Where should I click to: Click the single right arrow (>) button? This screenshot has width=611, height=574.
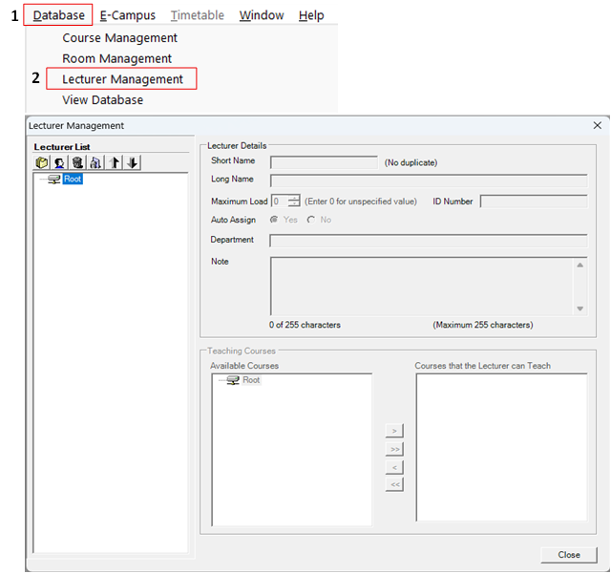click(394, 431)
